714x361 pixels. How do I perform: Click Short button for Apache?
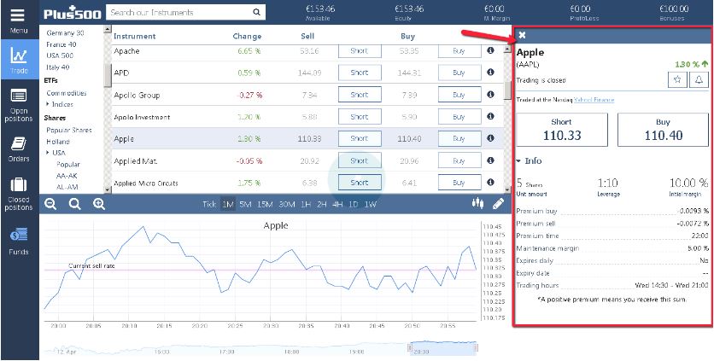(x=360, y=51)
